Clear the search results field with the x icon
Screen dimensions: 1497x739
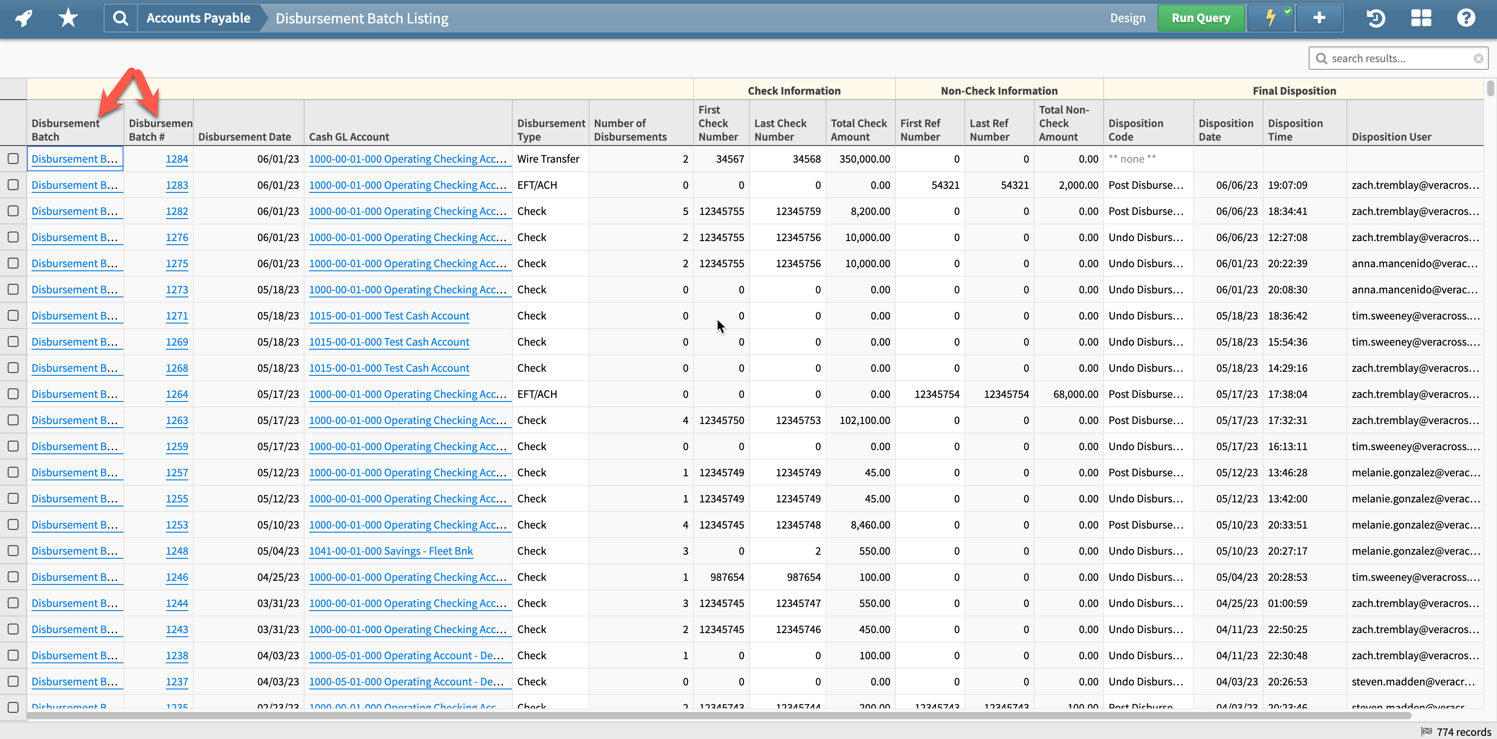[x=1479, y=58]
